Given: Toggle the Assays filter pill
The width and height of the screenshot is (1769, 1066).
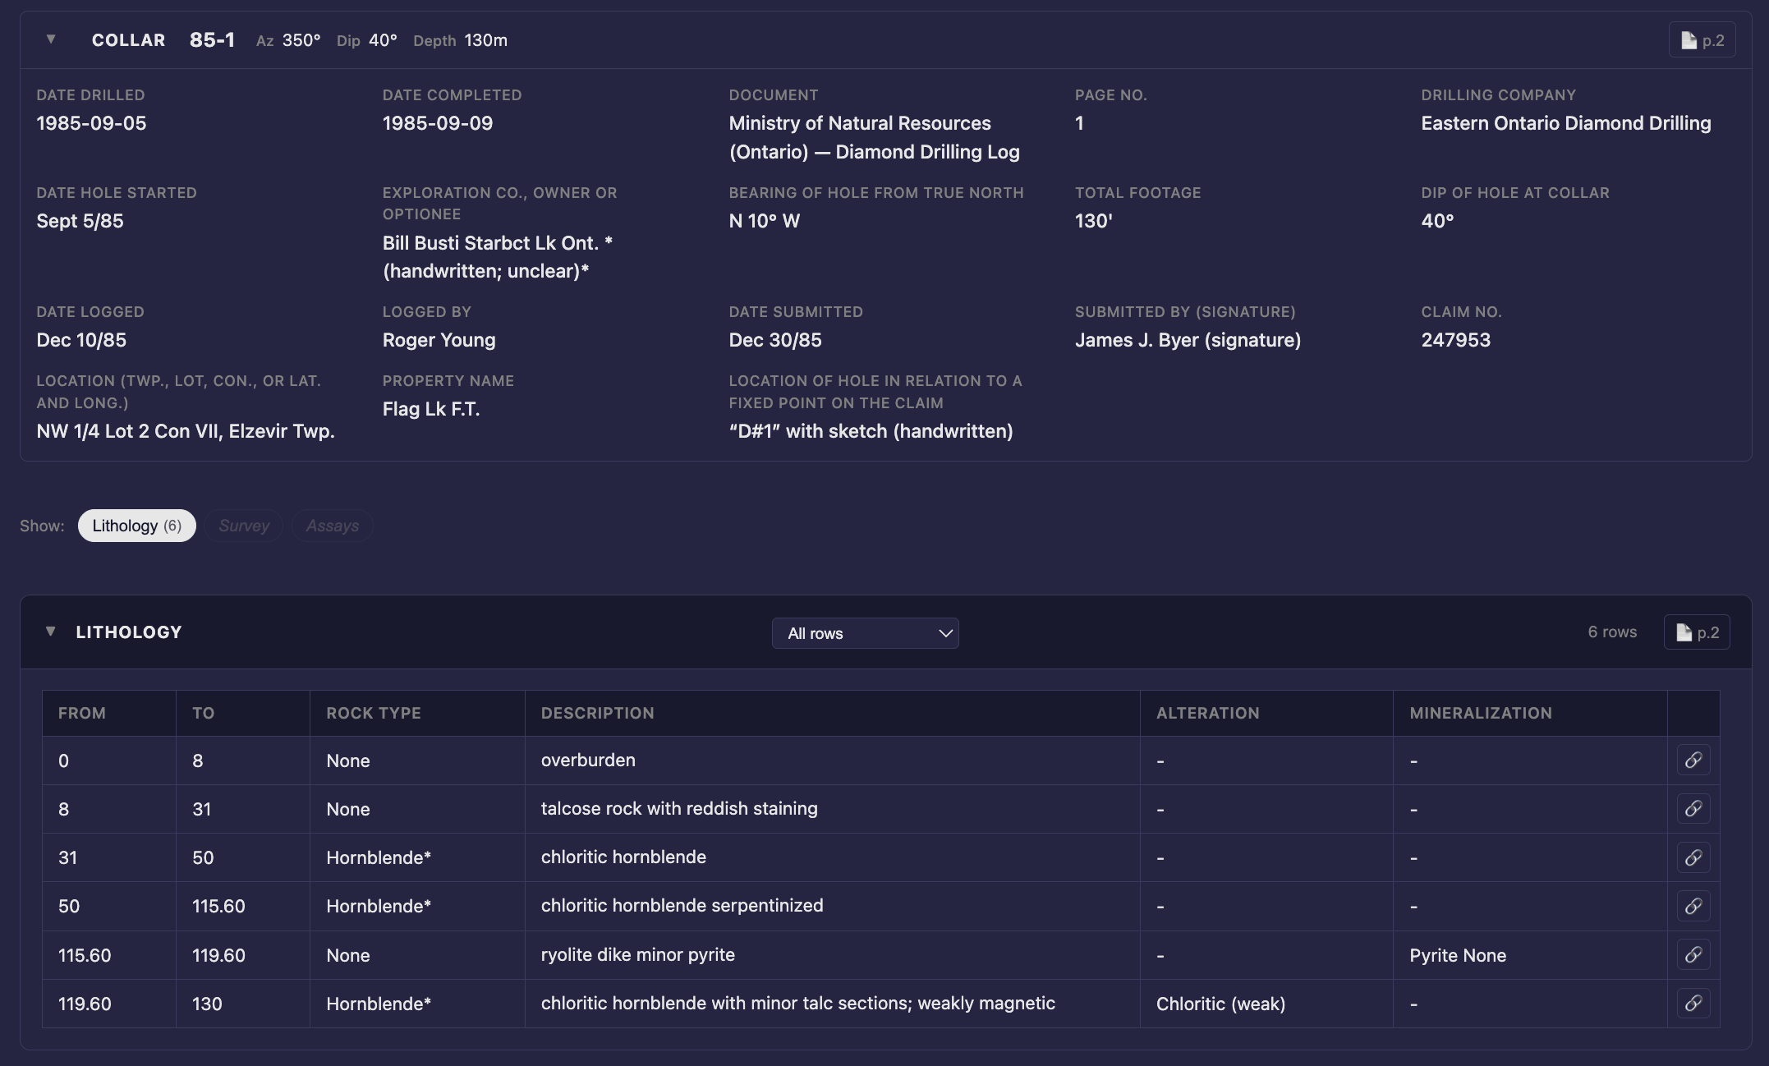Looking at the screenshot, I should point(332,526).
